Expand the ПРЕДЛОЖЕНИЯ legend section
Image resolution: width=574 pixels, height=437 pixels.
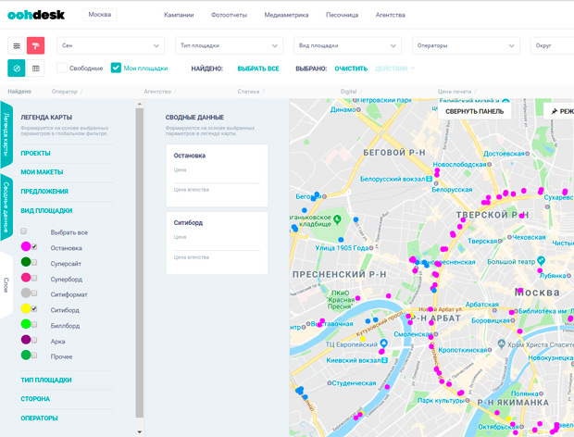(x=44, y=191)
